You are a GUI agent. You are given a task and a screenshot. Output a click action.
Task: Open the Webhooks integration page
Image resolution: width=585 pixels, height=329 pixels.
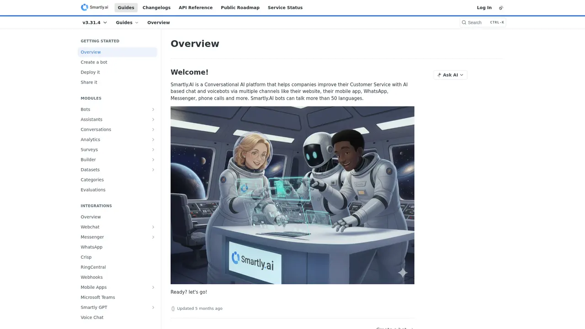pos(117,277)
